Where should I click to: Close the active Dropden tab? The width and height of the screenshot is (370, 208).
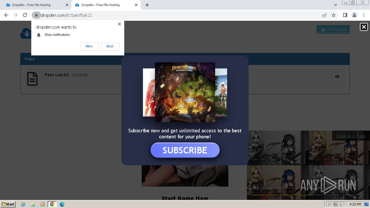pyautogui.click(x=136, y=5)
